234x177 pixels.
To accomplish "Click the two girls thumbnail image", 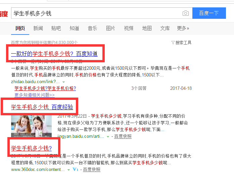I will point(31,126).
